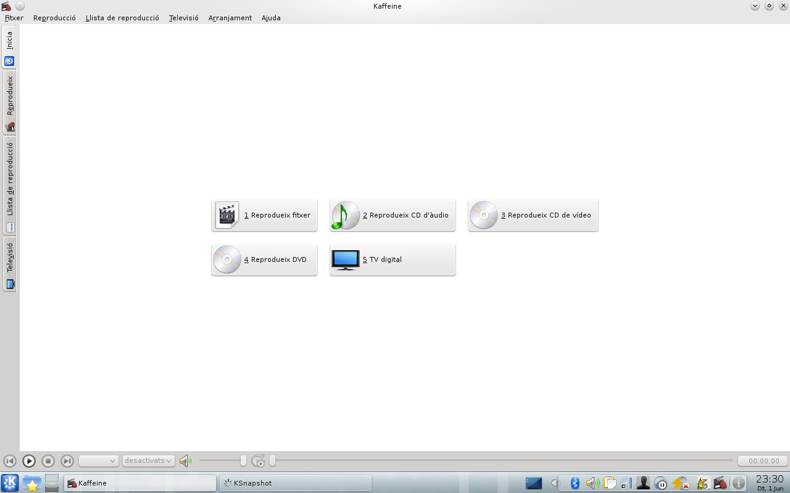Click the starred folder icon in the panel

pyautogui.click(x=31, y=484)
